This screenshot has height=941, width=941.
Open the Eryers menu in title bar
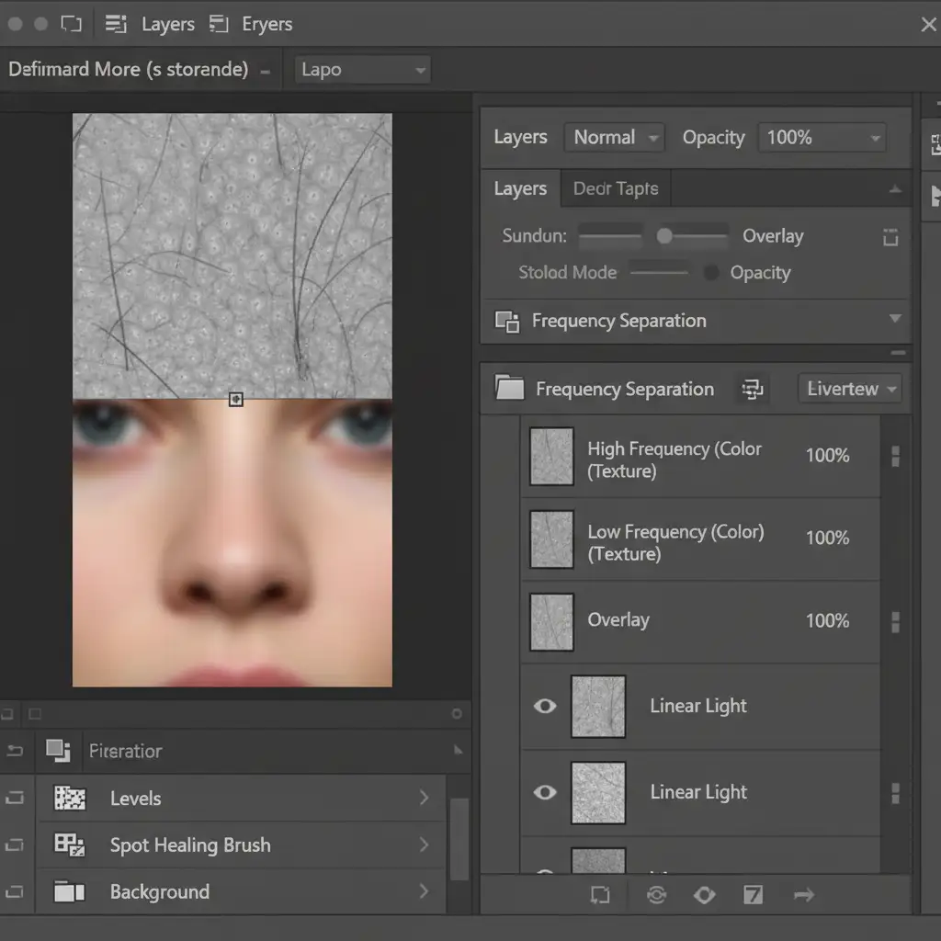coord(266,24)
